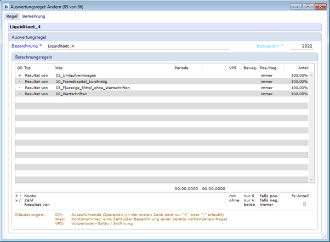Click the trash delete icon under %-Anteil
330x242 pixels.
click(x=305, y=204)
